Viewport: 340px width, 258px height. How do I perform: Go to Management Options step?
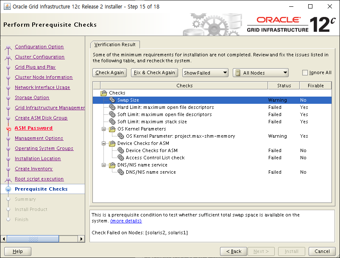tap(39, 138)
